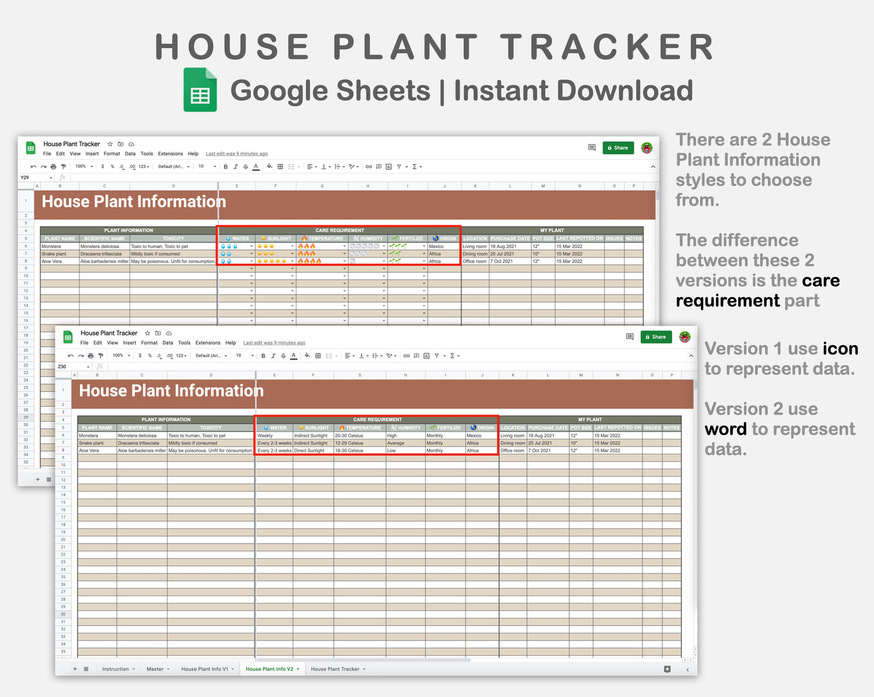Switch to the House Plant Tracker sheet tab
This screenshot has height=697, width=874.
336,669
